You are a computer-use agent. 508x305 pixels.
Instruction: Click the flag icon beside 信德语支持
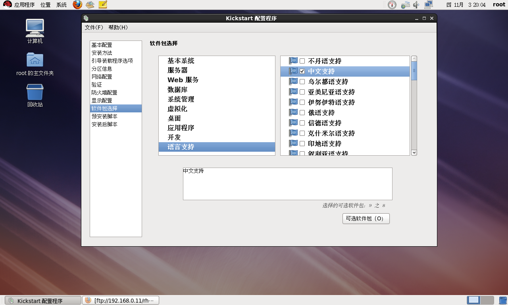(x=293, y=123)
